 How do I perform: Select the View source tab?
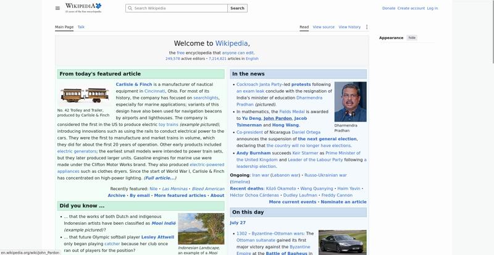[324, 27]
